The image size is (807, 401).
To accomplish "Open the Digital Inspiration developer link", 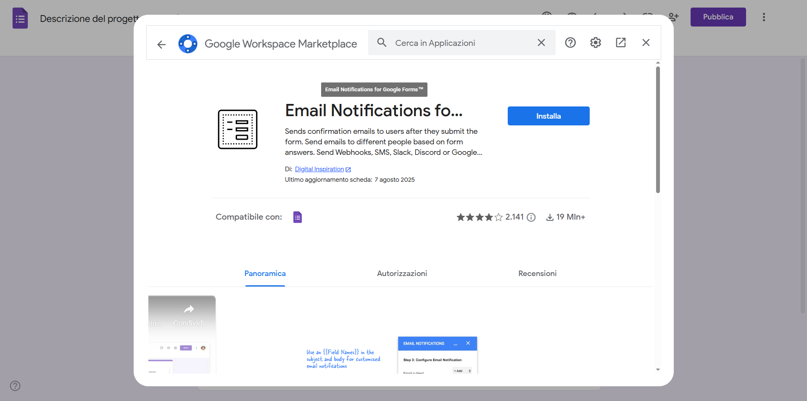I will pos(319,169).
